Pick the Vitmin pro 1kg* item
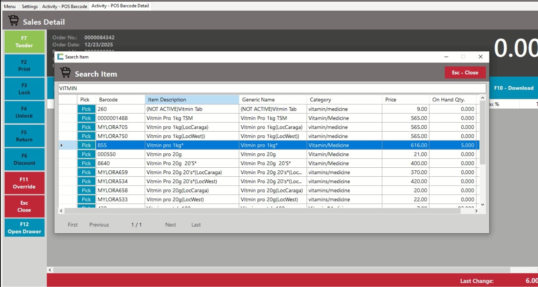 coord(86,145)
